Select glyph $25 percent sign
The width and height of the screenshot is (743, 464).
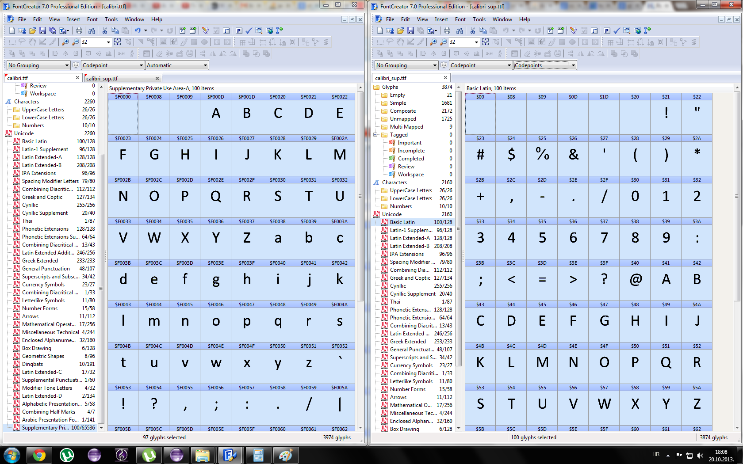pos(542,155)
